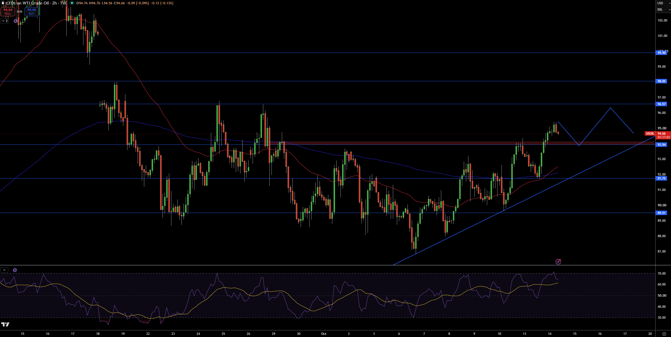The height and width of the screenshot is (337, 671).
Task: Select the 93.94 price level label
Action: point(661,145)
